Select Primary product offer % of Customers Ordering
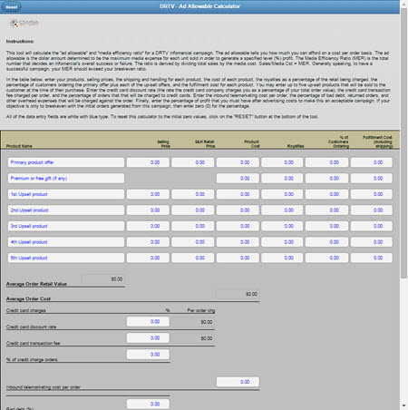The width and height of the screenshot is (408, 410). (x=326, y=162)
